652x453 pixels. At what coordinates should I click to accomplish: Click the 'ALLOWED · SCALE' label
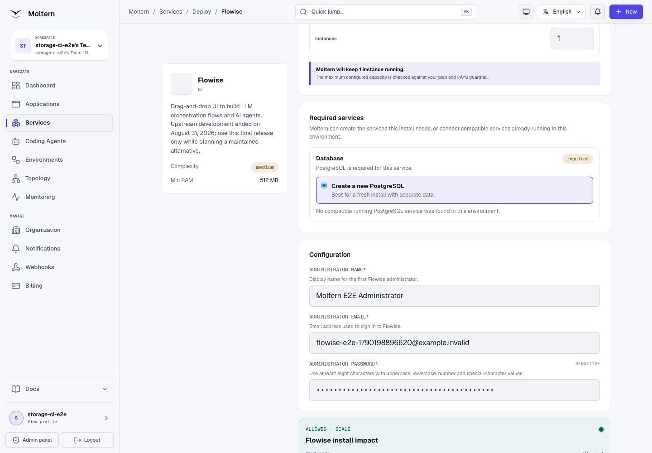click(x=328, y=429)
